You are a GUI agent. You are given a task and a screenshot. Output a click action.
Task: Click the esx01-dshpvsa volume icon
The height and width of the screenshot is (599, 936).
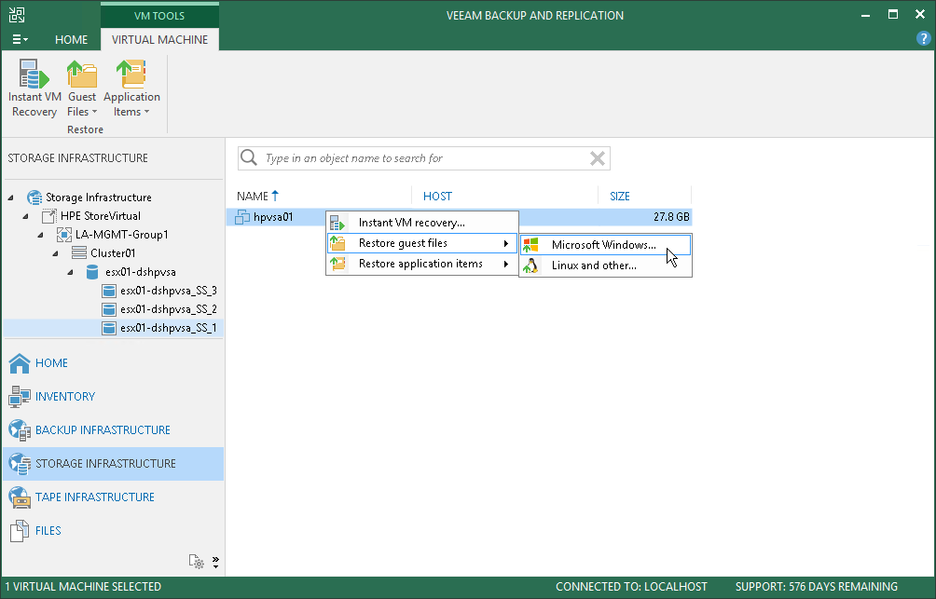point(92,272)
